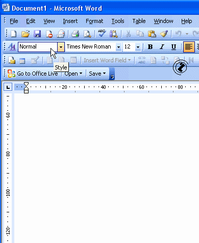Viewport: 199px width, 243px height.
Task: Open a file with the folder icon
Action: (26, 34)
